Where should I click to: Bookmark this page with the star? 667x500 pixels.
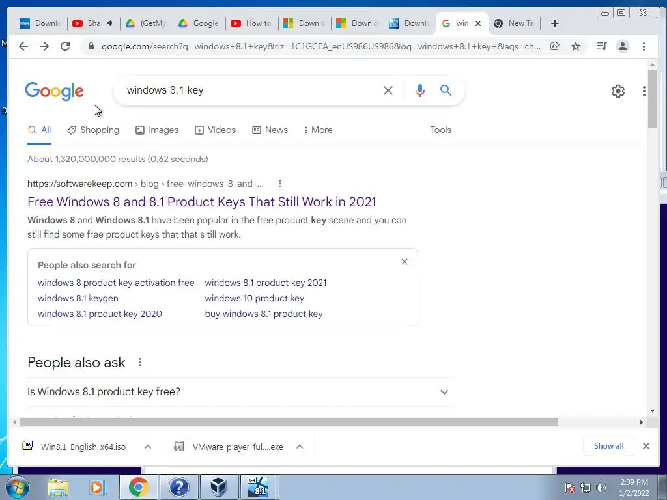click(576, 46)
